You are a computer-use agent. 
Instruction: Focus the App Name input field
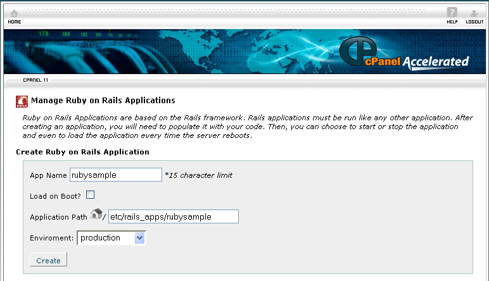116,175
